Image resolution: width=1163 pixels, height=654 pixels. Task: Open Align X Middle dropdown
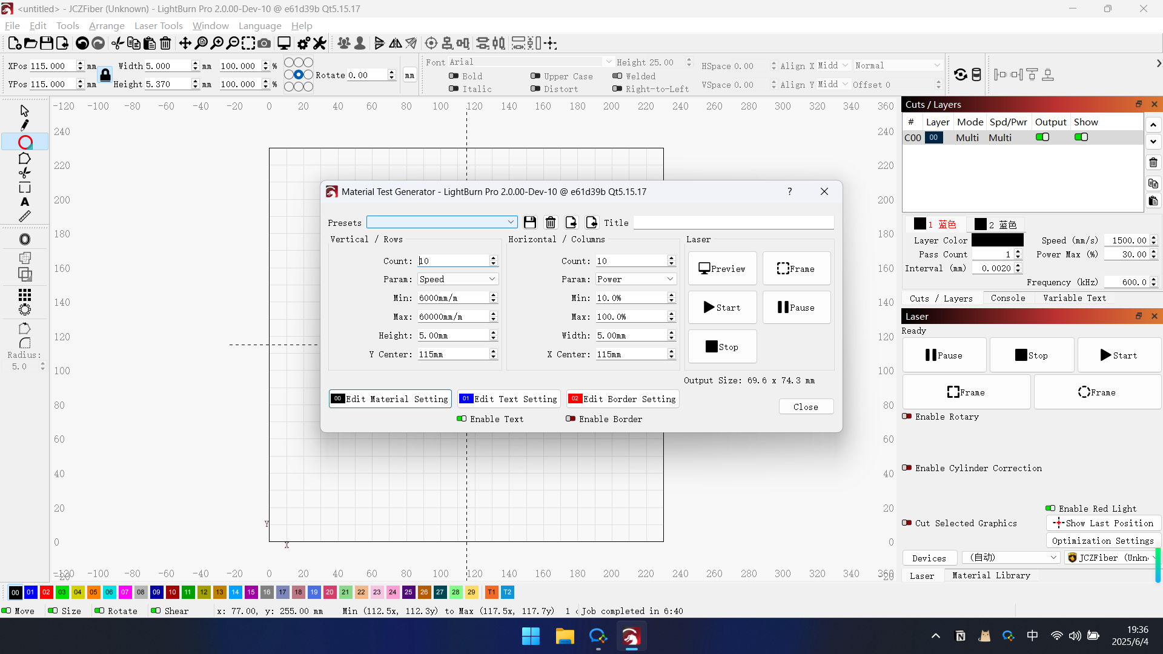coord(833,65)
